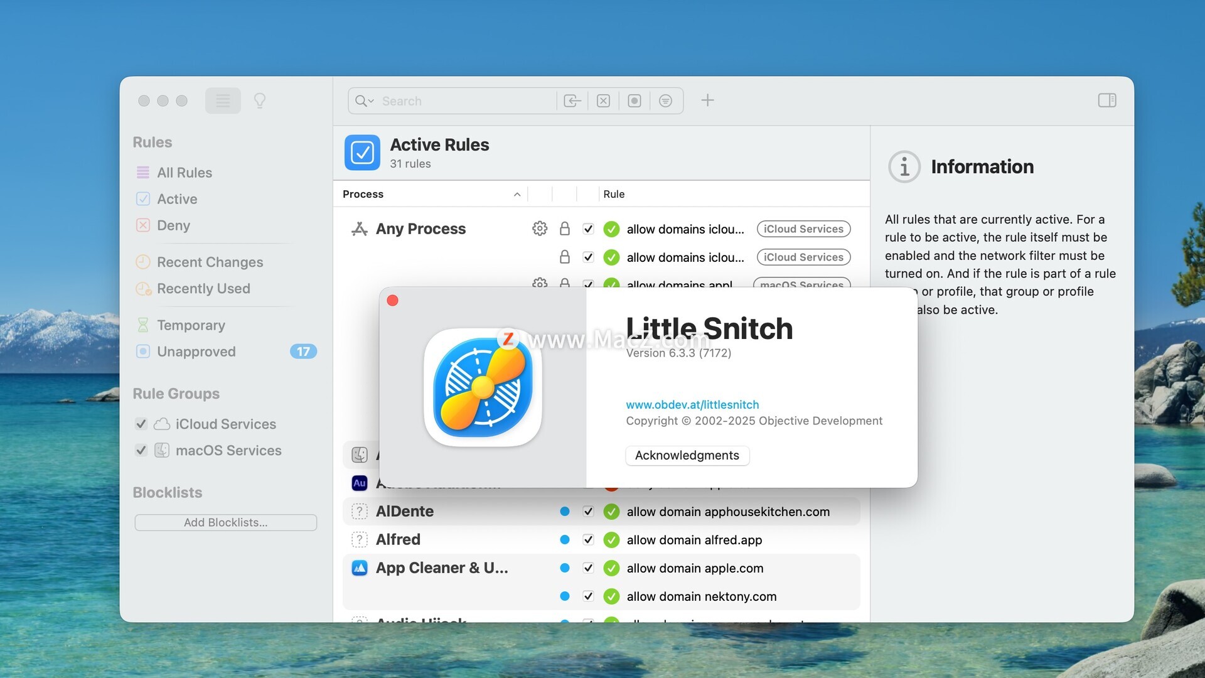
Task: Select Recent Changes in the sidebar
Action: [x=210, y=262]
